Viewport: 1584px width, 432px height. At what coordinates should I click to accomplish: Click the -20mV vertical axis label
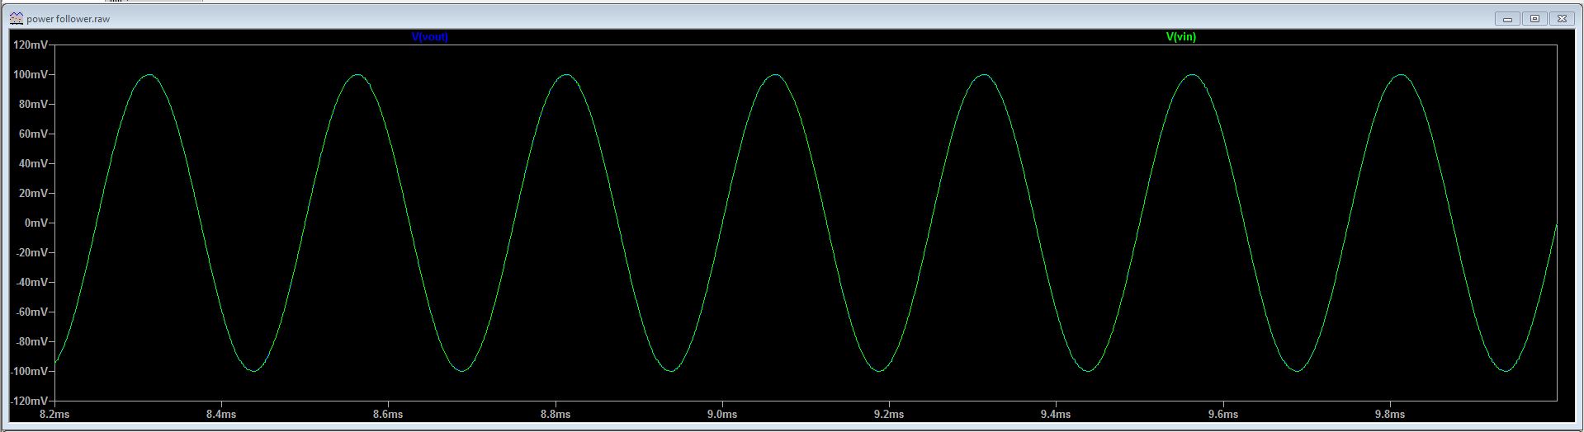pos(31,252)
